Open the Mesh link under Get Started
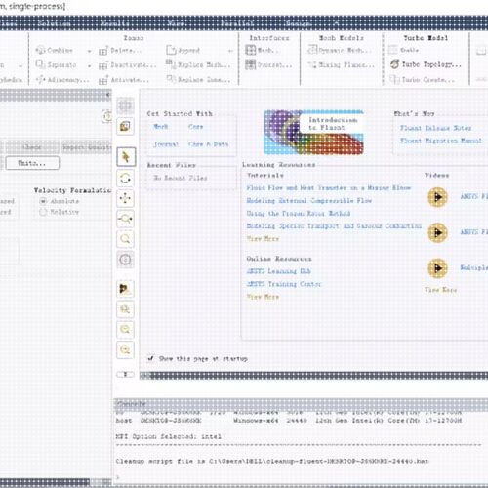Viewport: 488px width, 488px height. click(x=161, y=127)
